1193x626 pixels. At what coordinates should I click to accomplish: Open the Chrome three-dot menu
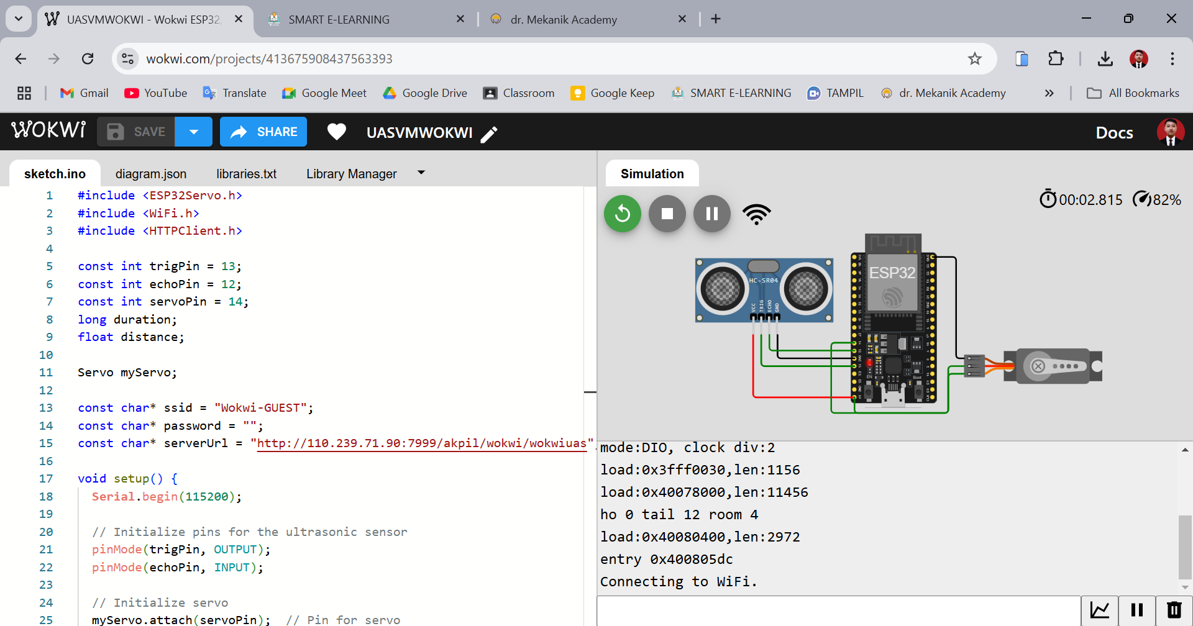[1172, 58]
